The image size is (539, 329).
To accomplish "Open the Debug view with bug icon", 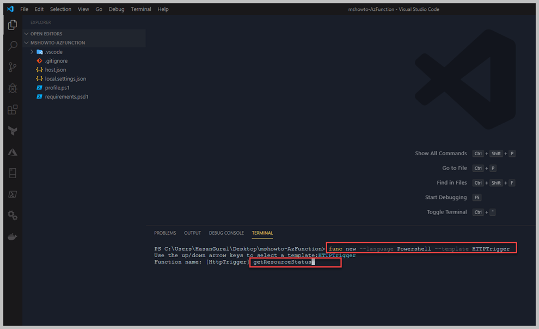I will (x=13, y=88).
